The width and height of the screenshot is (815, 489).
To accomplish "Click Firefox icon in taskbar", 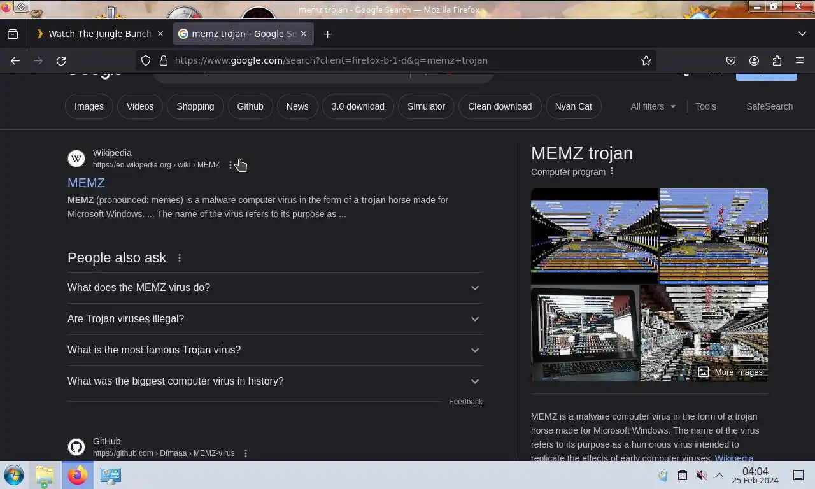I will (x=77, y=475).
